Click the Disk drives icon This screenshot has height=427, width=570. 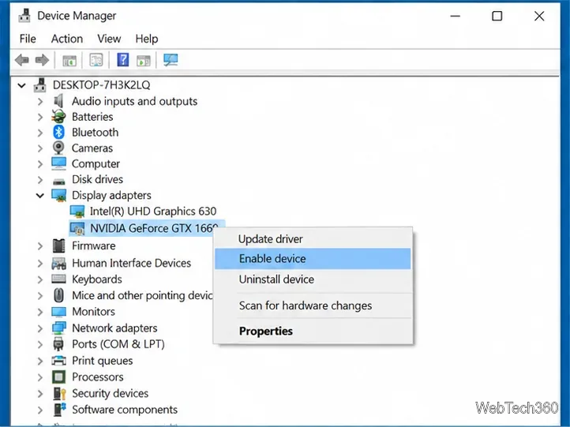click(x=58, y=181)
